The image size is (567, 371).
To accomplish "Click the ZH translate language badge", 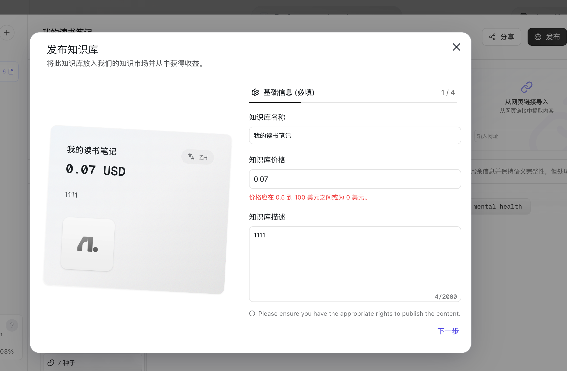I will click(x=198, y=157).
